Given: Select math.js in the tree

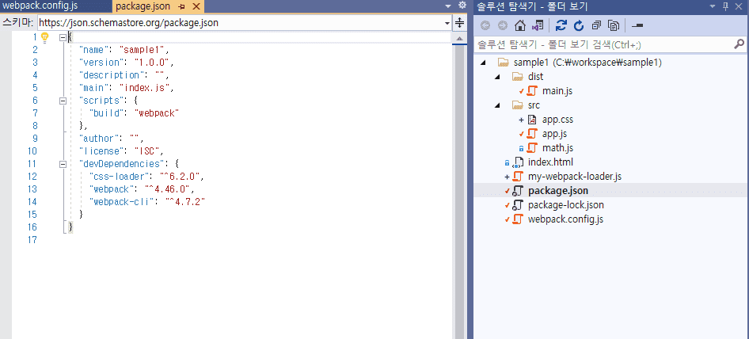Looking at the screenshot, I should [x=557, y=148].
